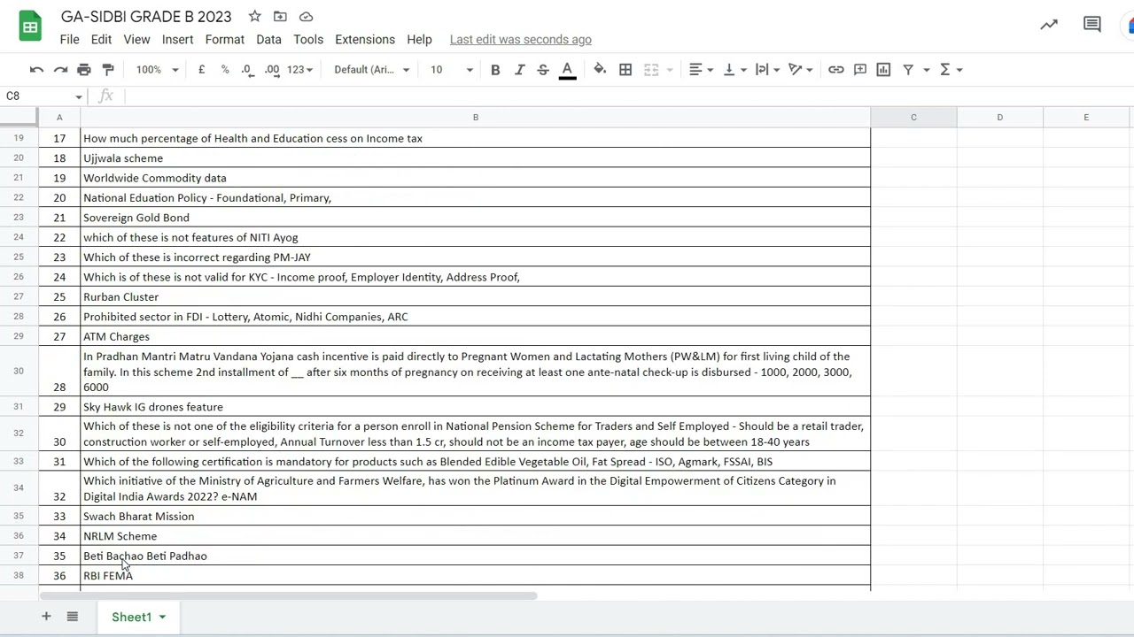
Task: Open the All Sheets list button
Action: [73, 617]
